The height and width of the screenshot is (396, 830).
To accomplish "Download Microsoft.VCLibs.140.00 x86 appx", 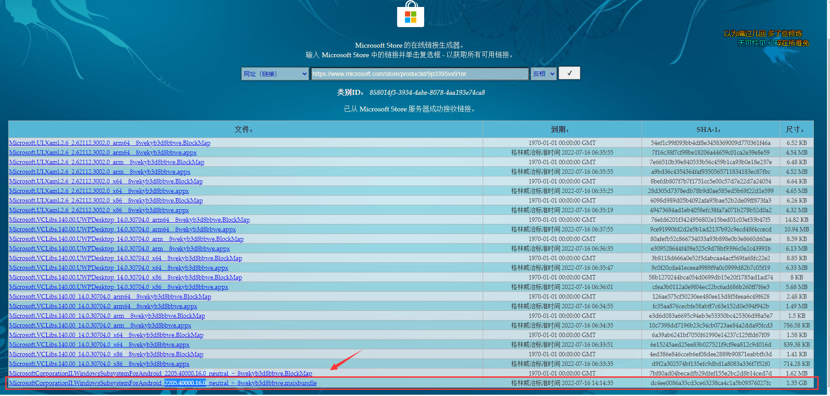I will point(99,364).
